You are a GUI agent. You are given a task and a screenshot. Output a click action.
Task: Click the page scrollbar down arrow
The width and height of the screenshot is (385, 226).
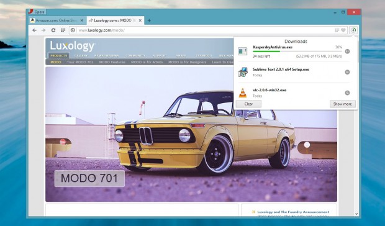pos(356,214)
